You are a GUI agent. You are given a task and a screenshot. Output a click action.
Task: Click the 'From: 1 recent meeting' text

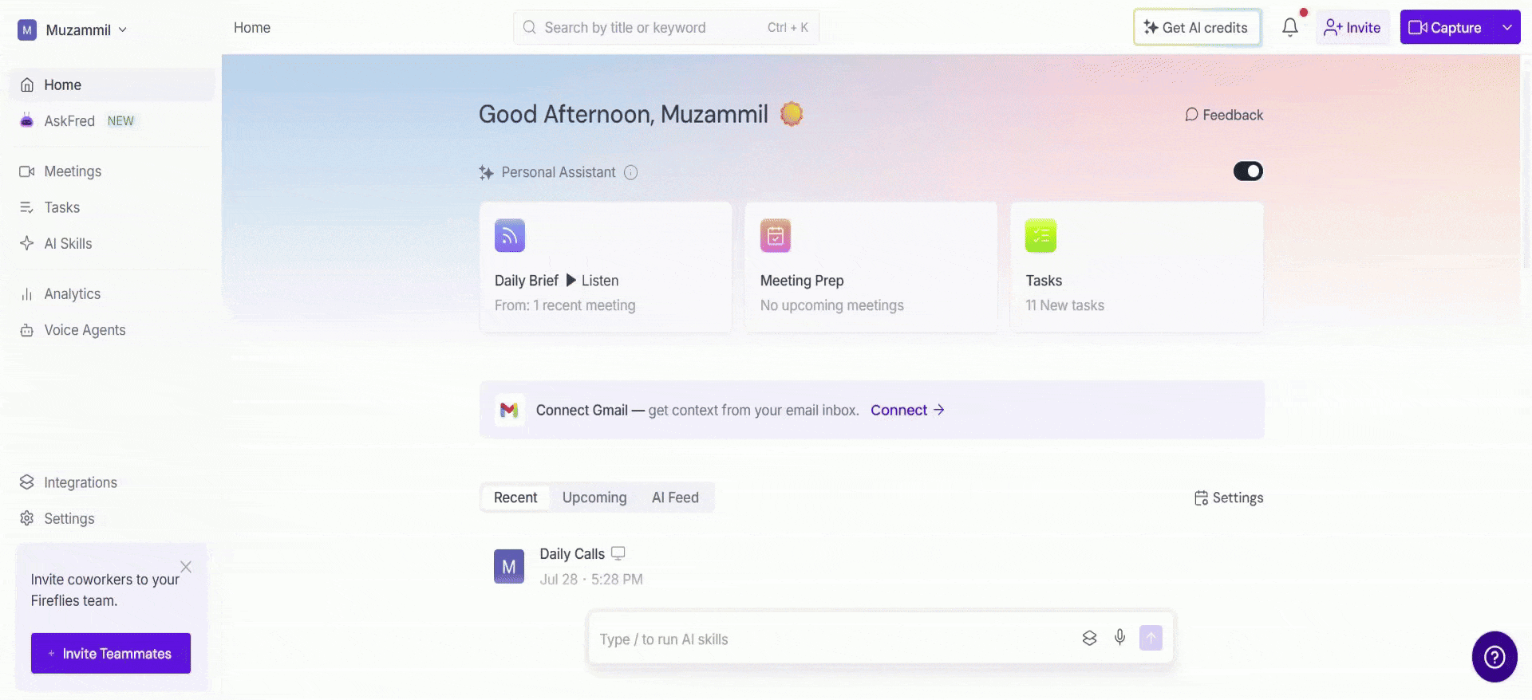pos(565,305)
